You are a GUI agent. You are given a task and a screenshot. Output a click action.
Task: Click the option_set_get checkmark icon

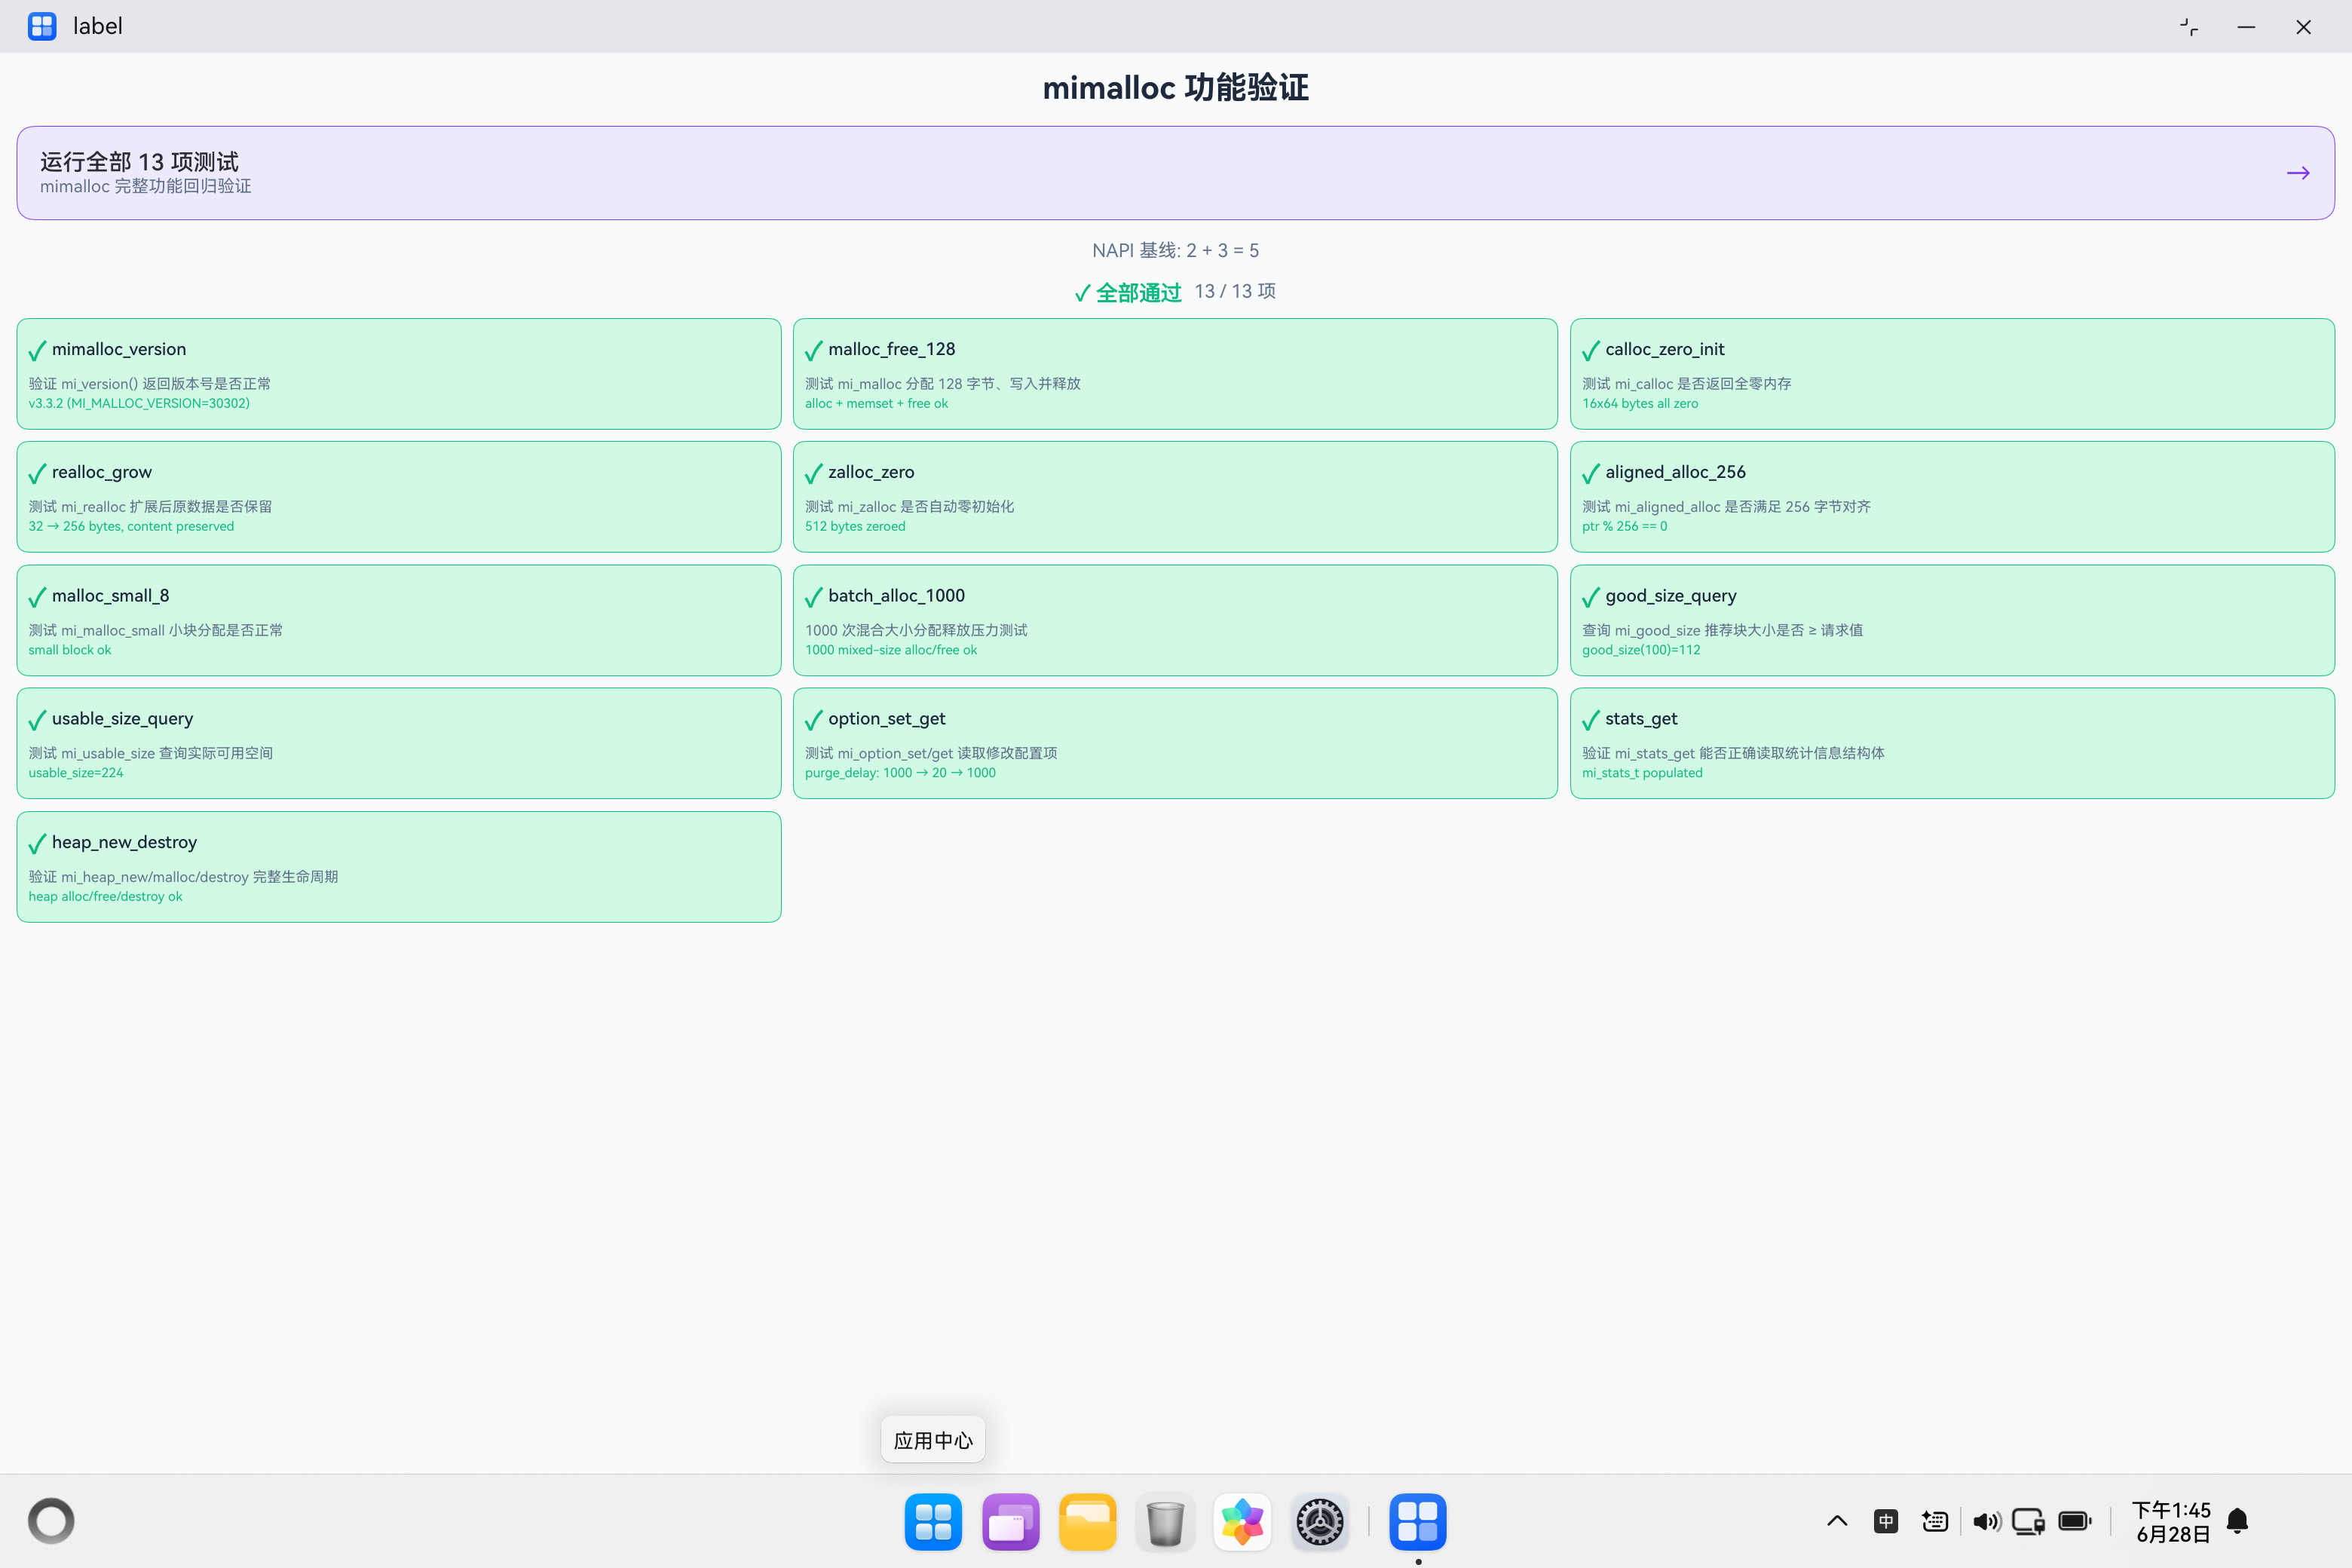814,720
